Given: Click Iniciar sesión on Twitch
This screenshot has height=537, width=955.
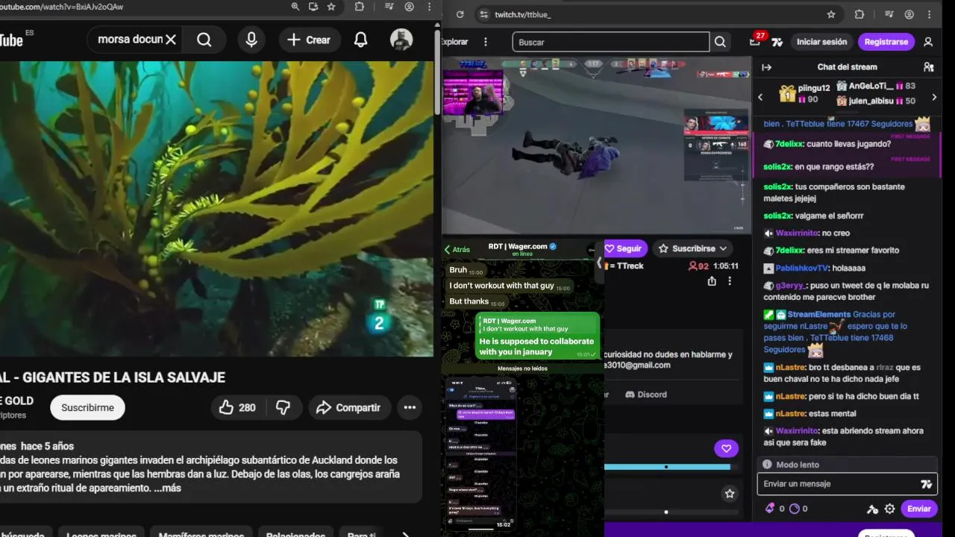Looking at the screenshot, I should (x=821, y=42).
